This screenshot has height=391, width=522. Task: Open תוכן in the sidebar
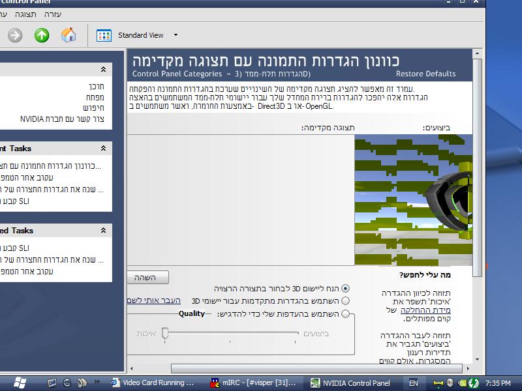point(97,87)
